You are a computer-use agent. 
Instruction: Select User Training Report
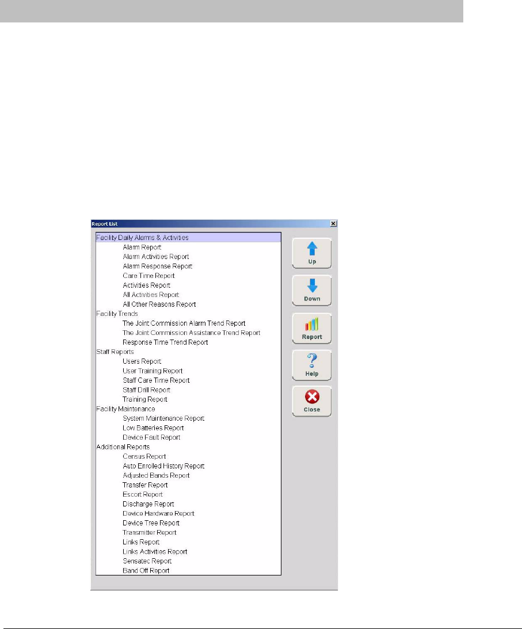point(153,371)
